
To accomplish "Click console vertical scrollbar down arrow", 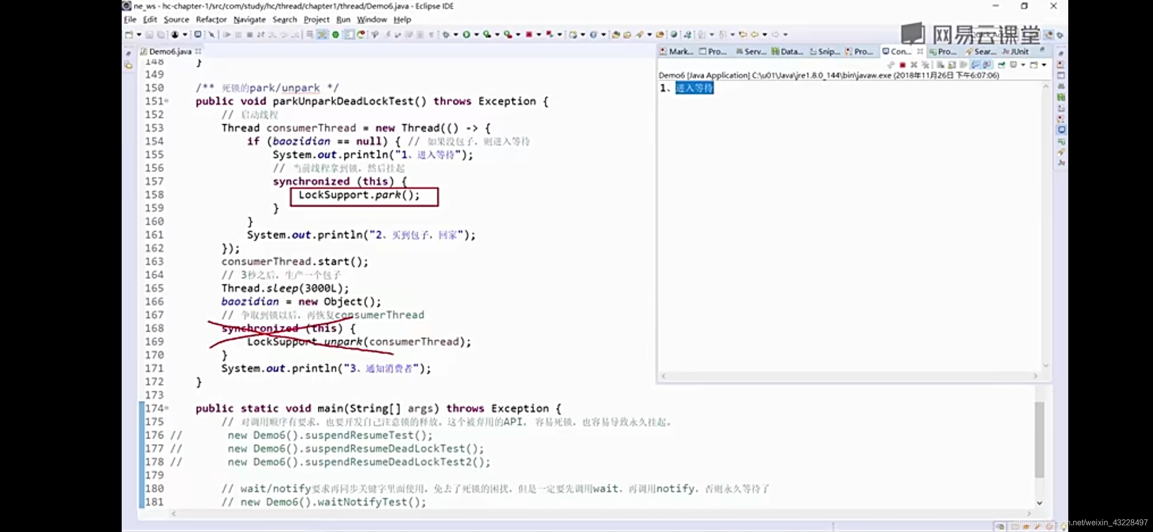I will [1046, 366].
